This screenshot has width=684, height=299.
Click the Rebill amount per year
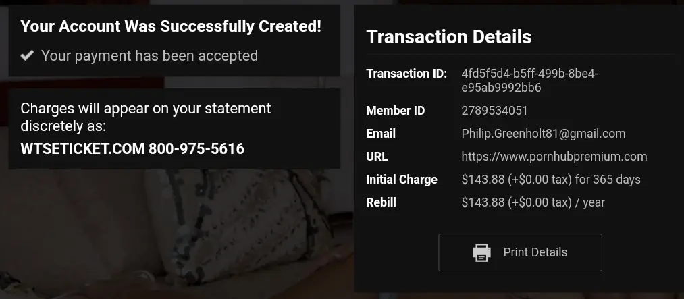tap(533, 202)
